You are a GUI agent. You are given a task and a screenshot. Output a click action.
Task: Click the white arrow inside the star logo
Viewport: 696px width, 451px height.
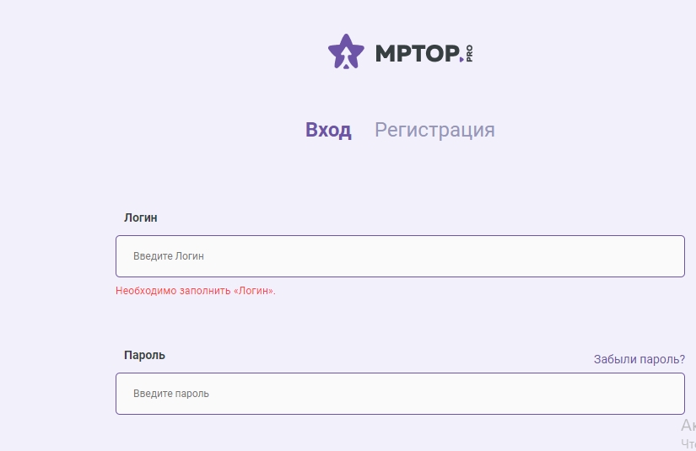(346, 56)
